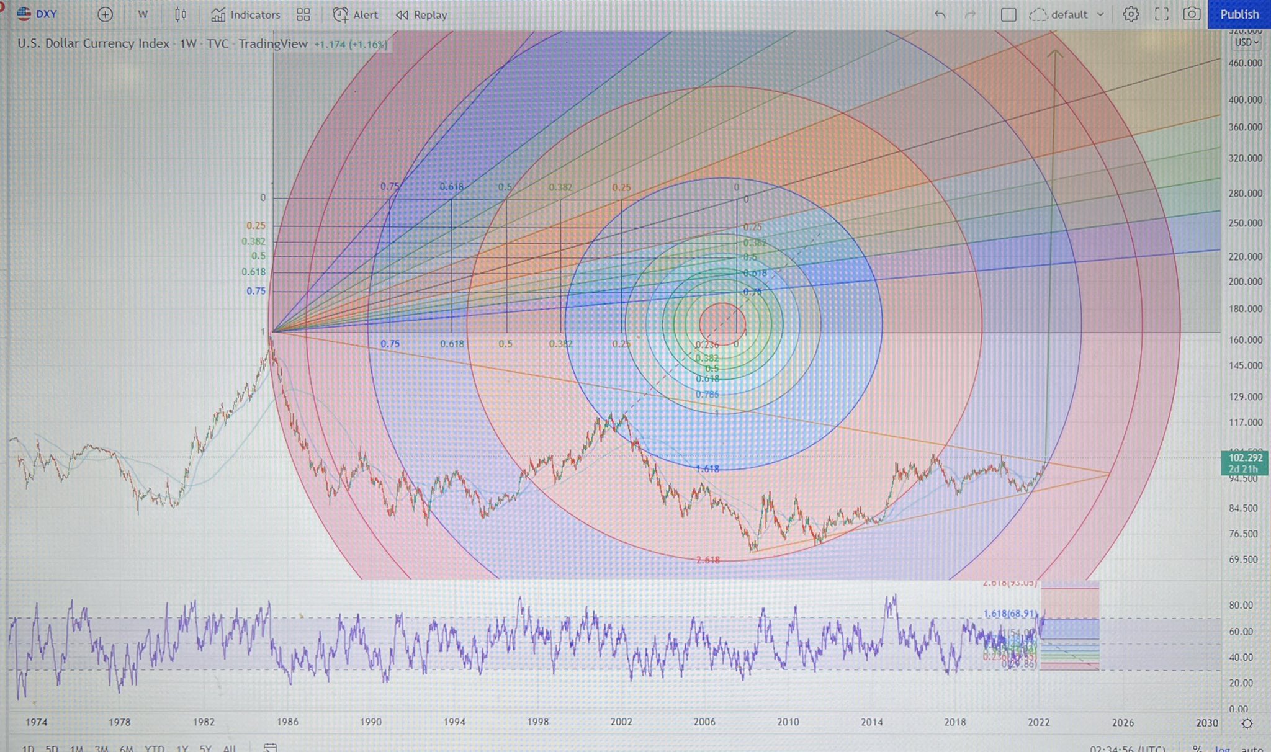Open go-to-date via the calendar icon
The height and width of the screenshot is (752, 1271).
[x=271, y=748]
